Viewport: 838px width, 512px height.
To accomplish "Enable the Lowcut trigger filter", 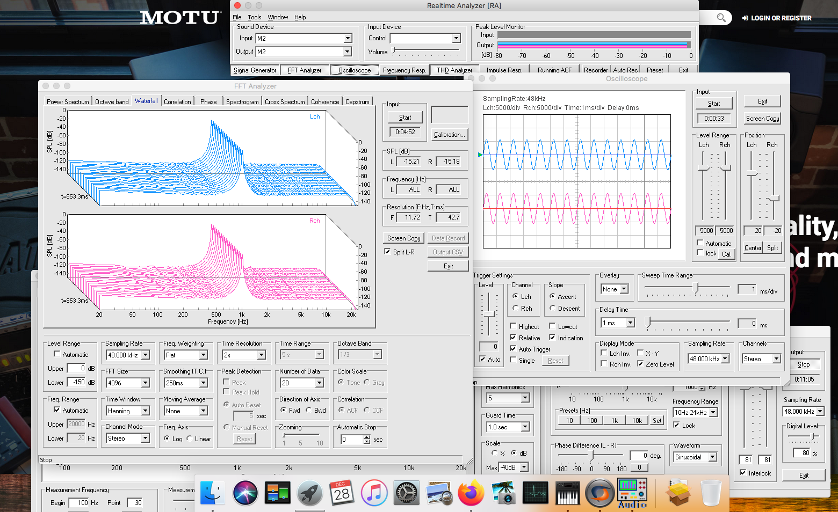I will pos(552,326).
